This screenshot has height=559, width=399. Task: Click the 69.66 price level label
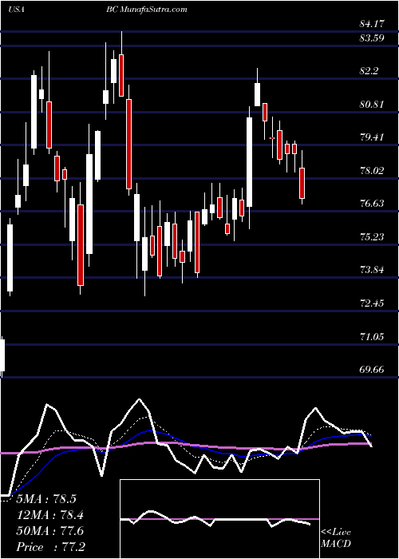coord(372,369)
